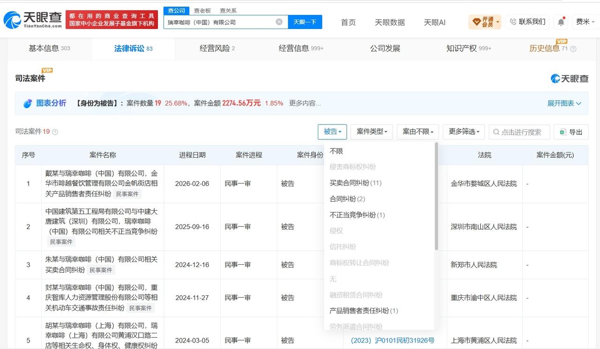Click the 更多内容... link
The image size is (600, 349).
pos(305,103)
